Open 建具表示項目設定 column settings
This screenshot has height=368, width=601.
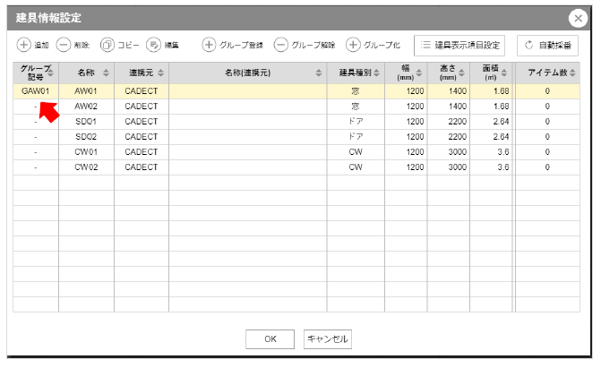click(460, 45)
